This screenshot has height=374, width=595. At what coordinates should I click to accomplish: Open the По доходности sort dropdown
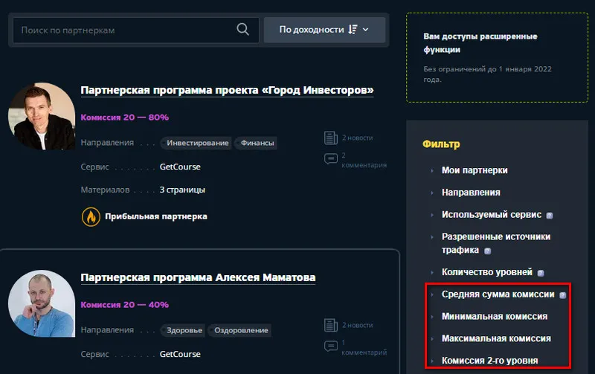pos(324,30)
